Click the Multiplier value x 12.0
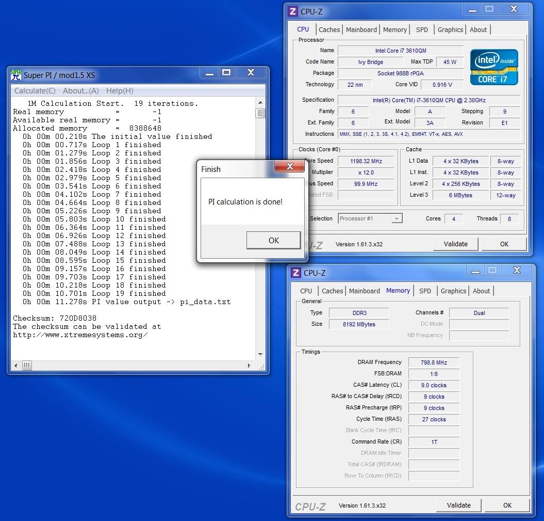The width and height of the screenshot is (544, 521). [x=366, y=172]
